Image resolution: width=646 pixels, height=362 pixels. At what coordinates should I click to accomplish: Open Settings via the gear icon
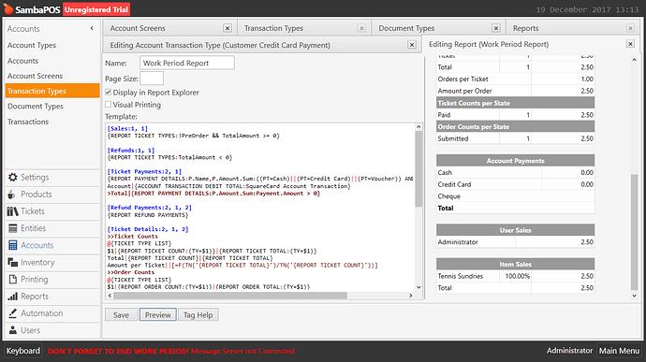[x=13, y=177]
